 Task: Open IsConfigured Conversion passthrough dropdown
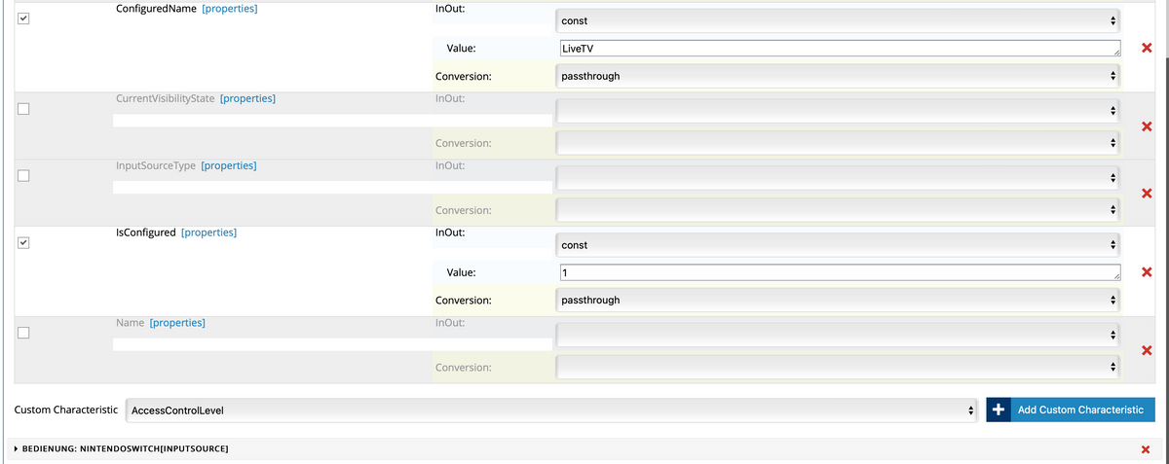(x=838, y=301)
